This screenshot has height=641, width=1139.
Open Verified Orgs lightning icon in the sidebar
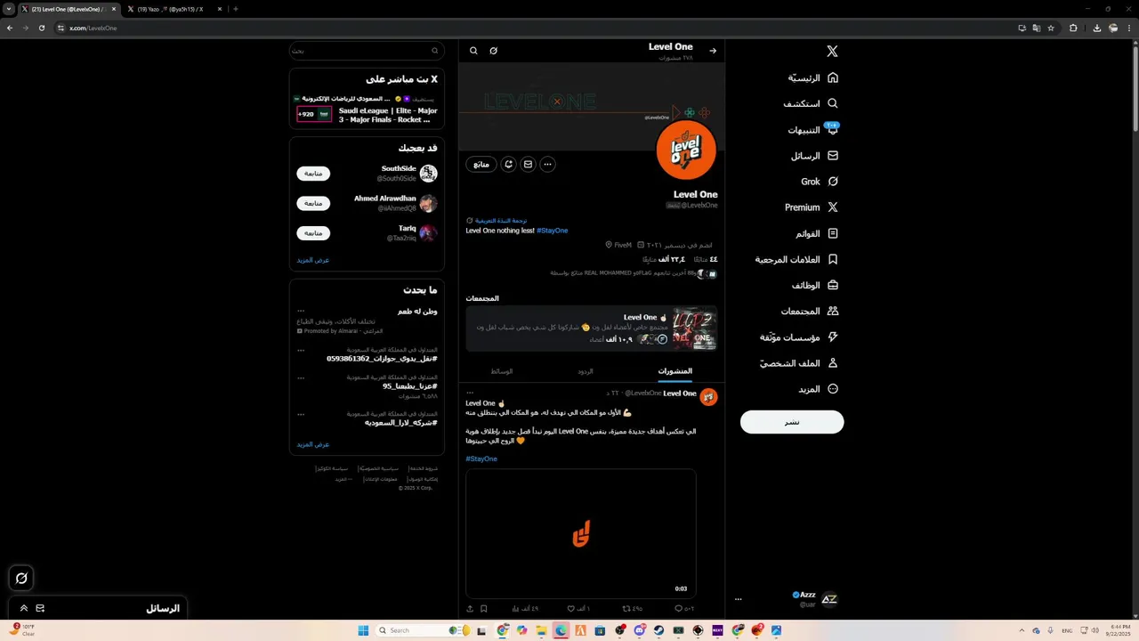coord(833,337)
